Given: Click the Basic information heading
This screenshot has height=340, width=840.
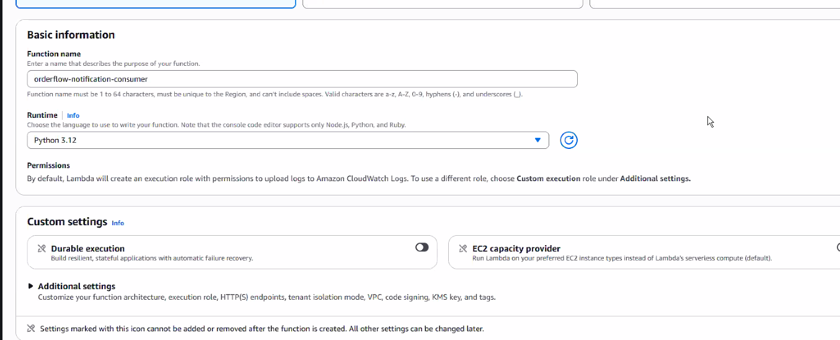Looking at the screenshot, I should point(71,35).
